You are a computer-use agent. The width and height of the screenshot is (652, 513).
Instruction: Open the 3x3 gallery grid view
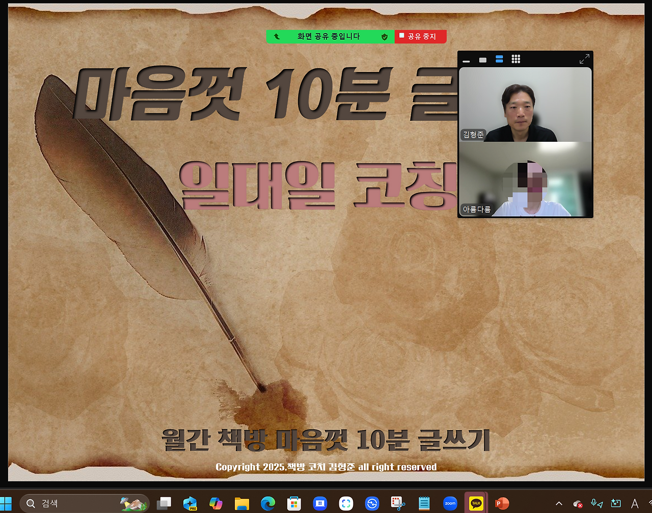pyautogui.click(x=515, y=59)
